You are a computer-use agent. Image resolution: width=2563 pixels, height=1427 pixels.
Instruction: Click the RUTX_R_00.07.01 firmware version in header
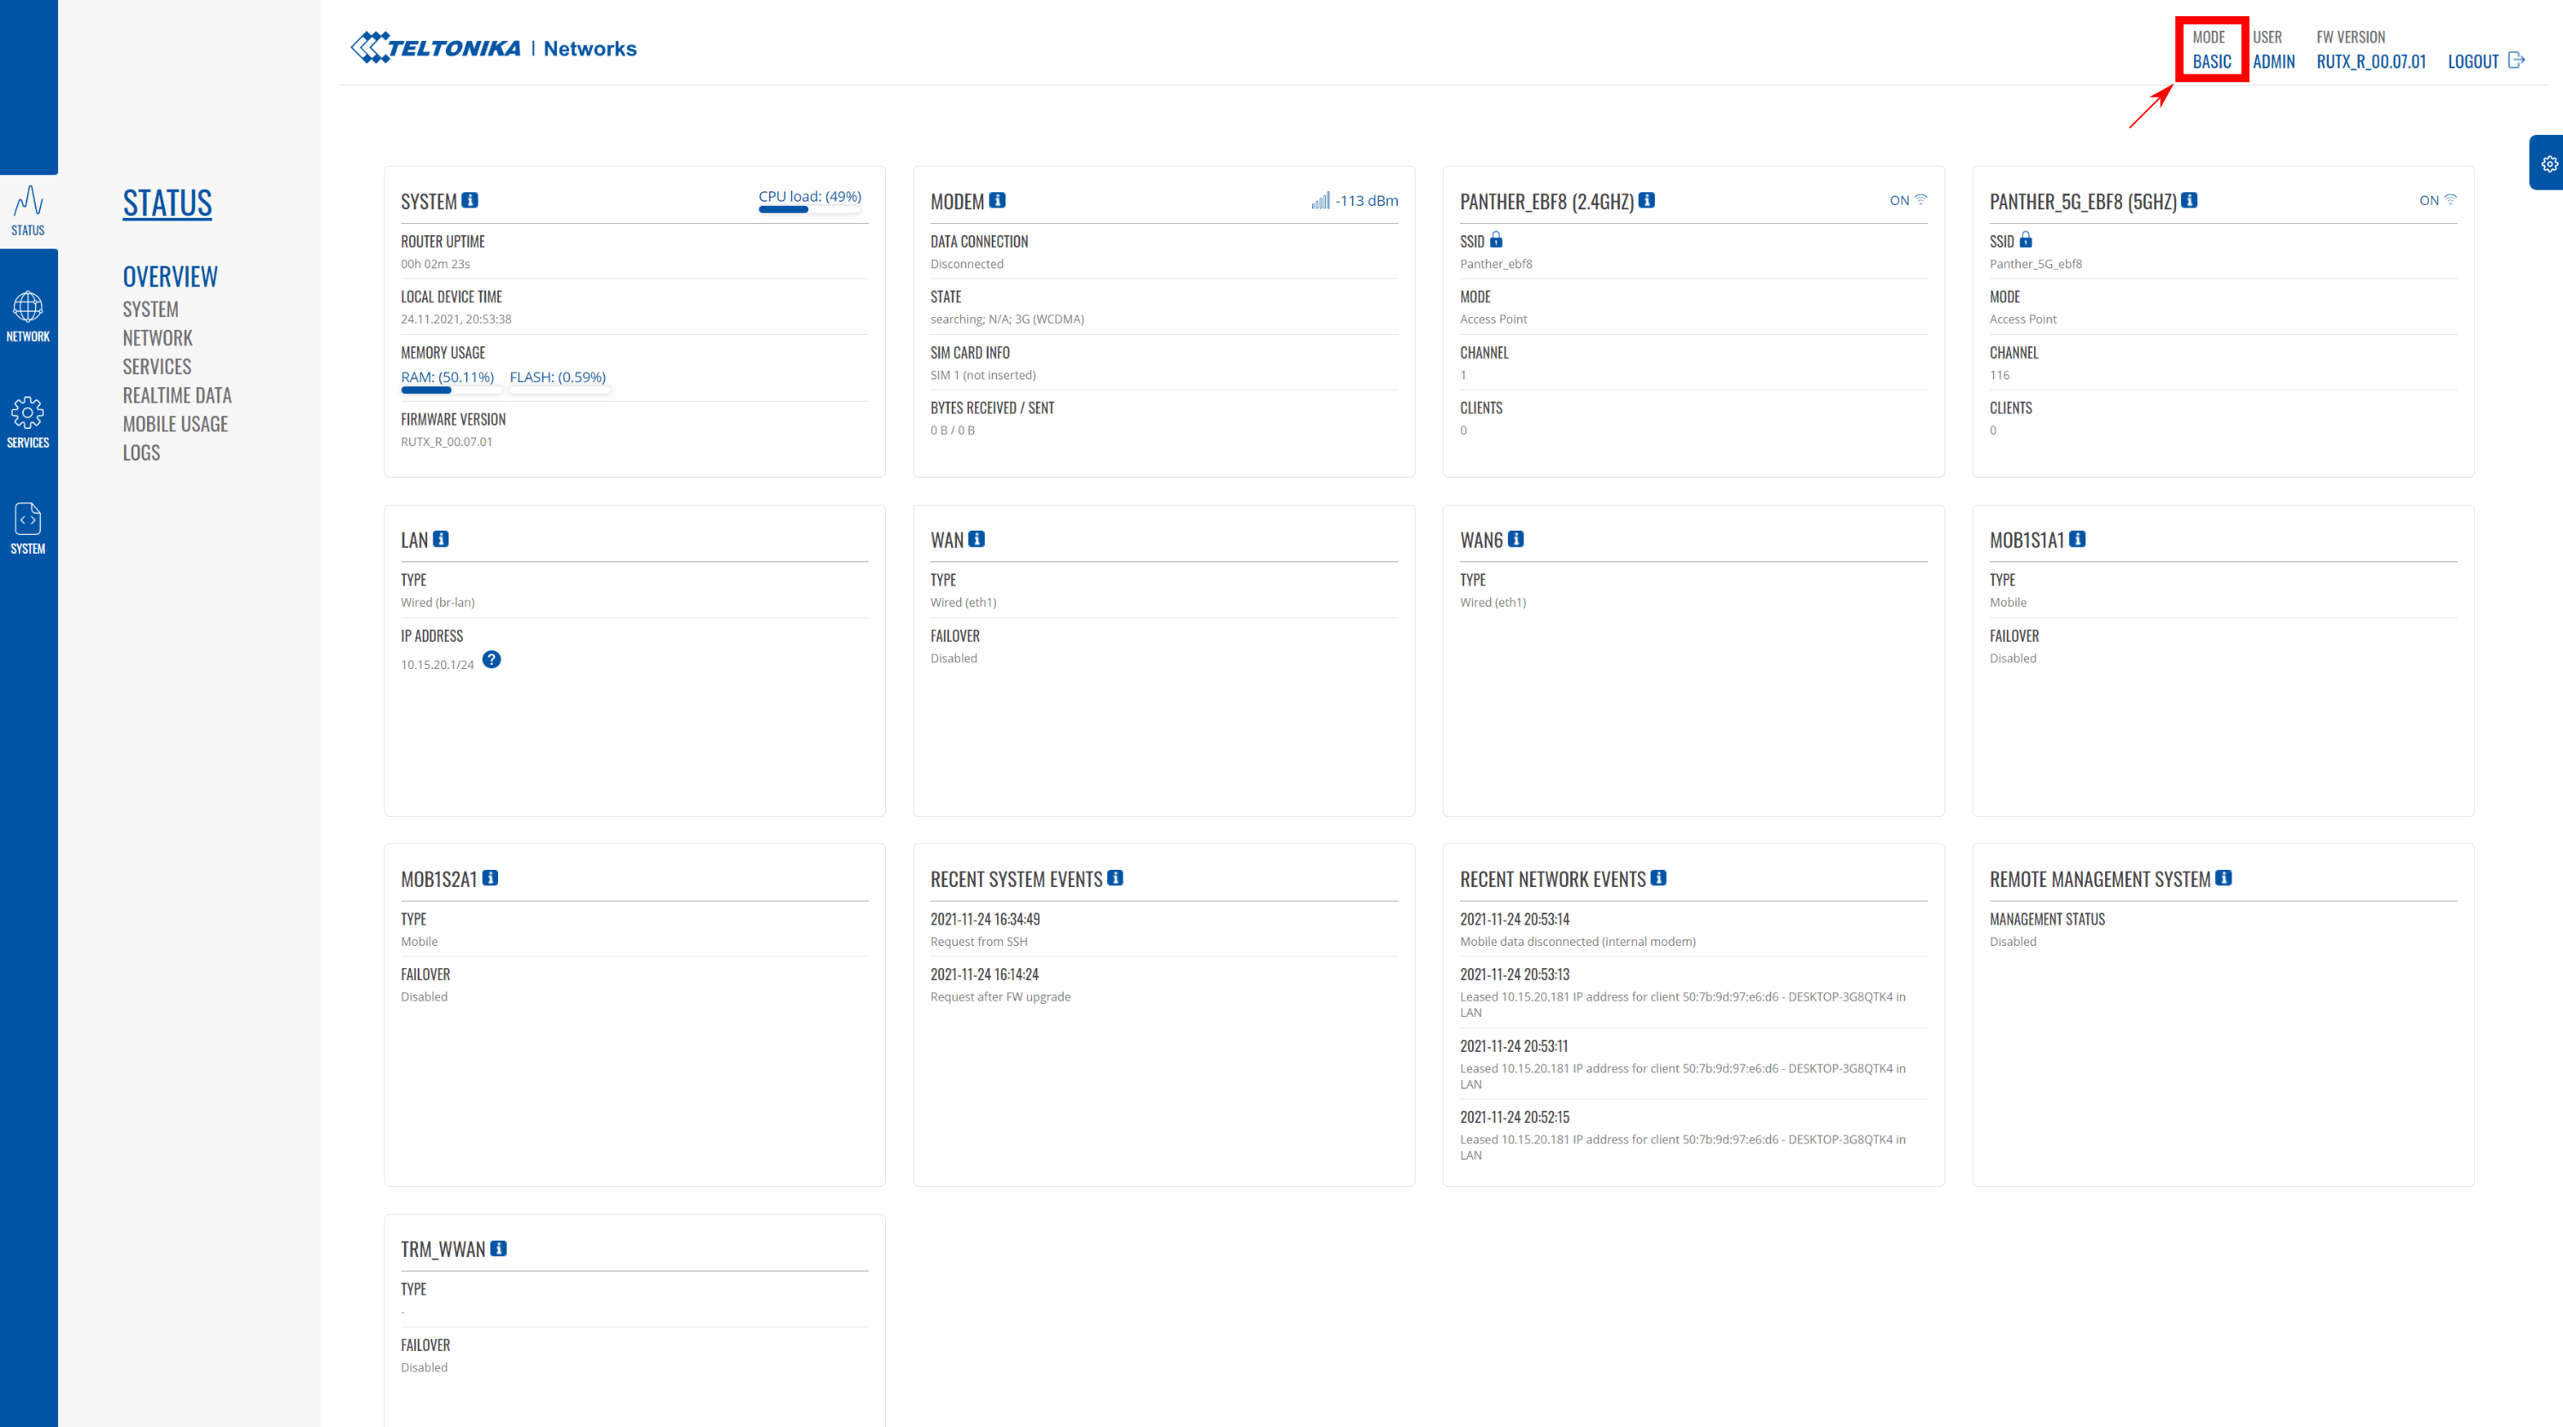pyautogui.click(x=2371, y=61)
